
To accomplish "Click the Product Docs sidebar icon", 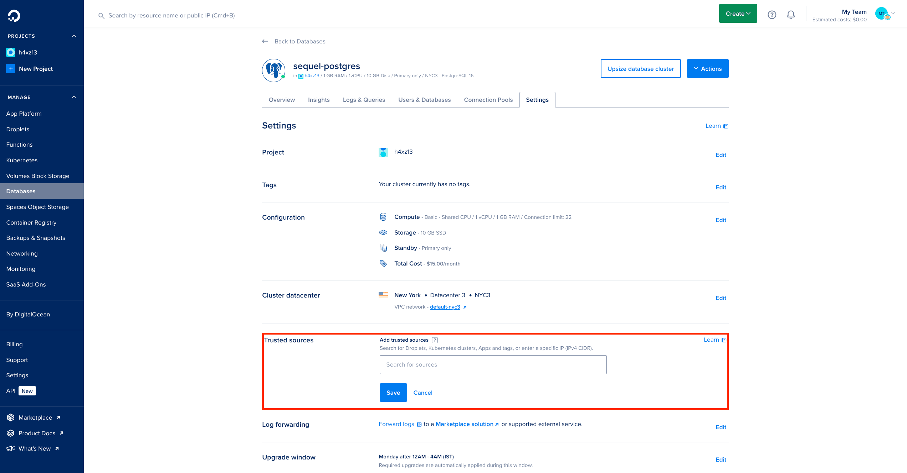I will tap(11, 433).
